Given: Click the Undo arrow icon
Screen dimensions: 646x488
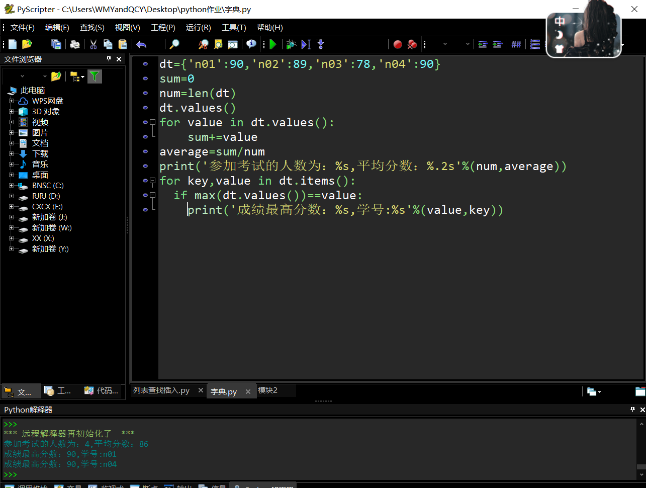Looking at the screenshot, I should point(141,44).
